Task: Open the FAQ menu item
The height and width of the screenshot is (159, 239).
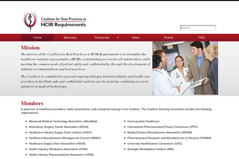Action: pos(202,38)
